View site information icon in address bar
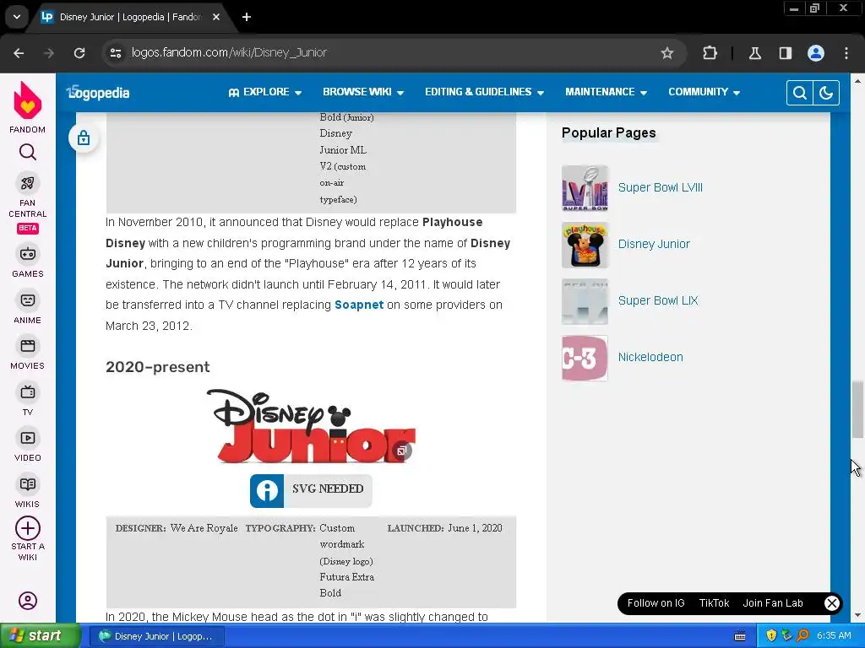The height and width of the screenshot is (648, 865). click(x=115, y=53)
